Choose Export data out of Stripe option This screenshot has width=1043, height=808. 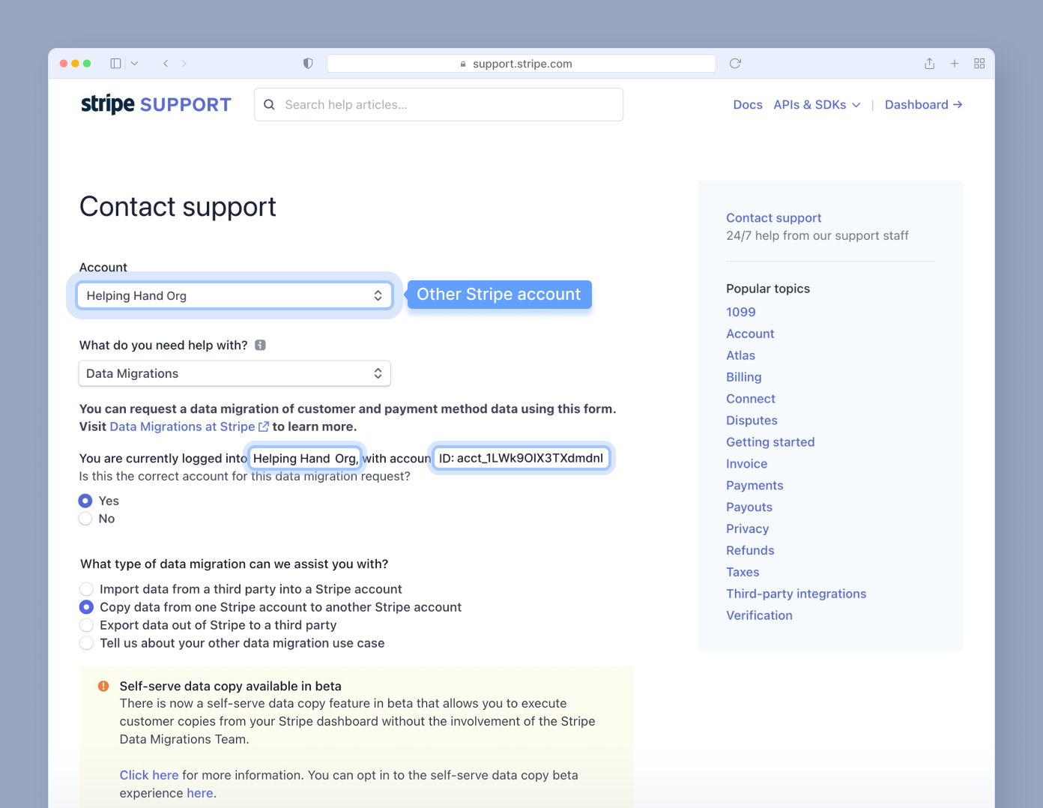86,624
